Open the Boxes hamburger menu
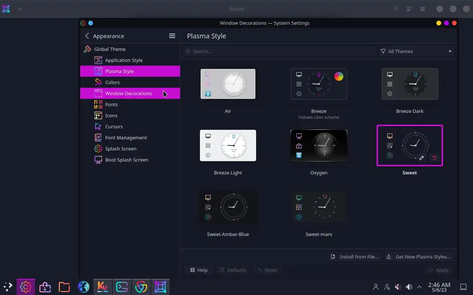Viewport: 473px width, 295px height. (x=423, y=9)
